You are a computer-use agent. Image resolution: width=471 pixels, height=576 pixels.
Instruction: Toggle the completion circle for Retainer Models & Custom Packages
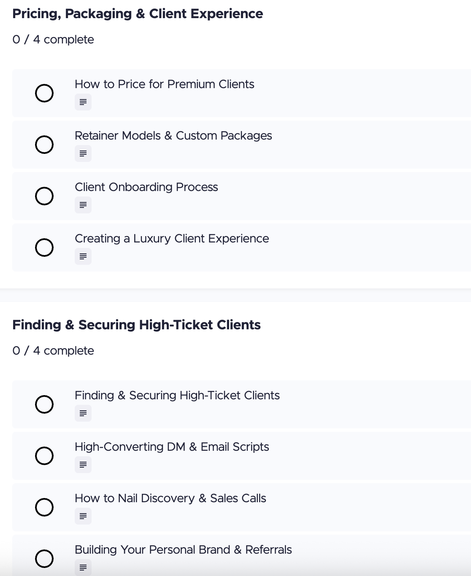pyautogui.click(x=44, y=145)
